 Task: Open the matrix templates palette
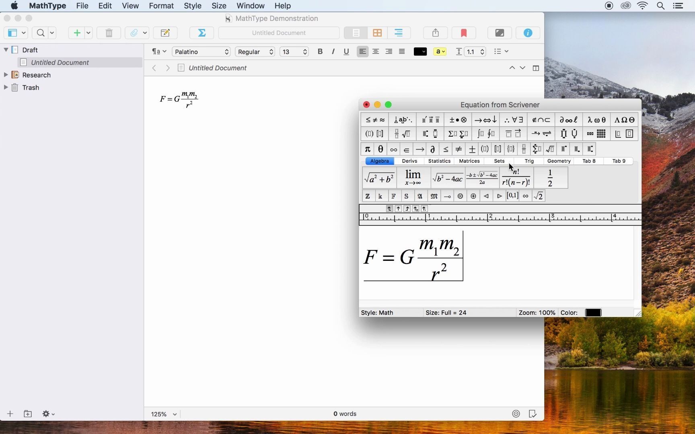click(596, 134)
